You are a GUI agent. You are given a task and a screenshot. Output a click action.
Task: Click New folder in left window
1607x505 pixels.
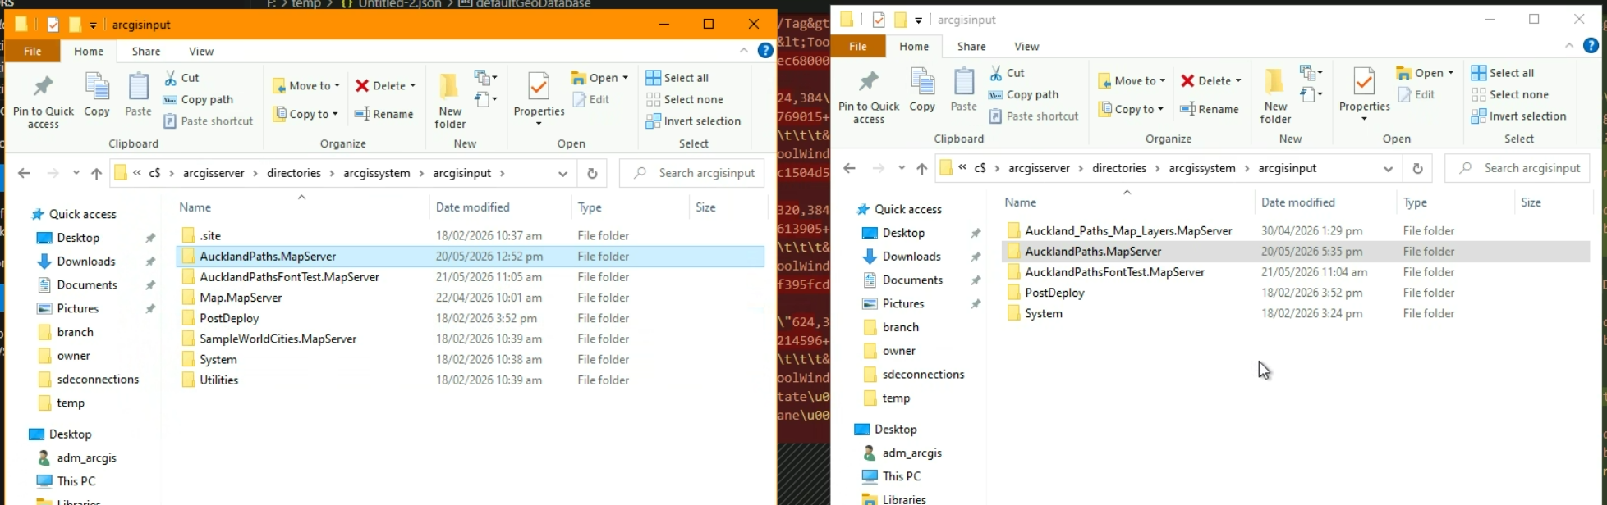point(449,101)
